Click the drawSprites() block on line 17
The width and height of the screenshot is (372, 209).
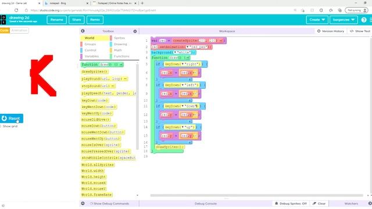tap(169, 147)
